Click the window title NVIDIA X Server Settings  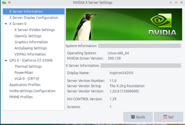[93, 3]
